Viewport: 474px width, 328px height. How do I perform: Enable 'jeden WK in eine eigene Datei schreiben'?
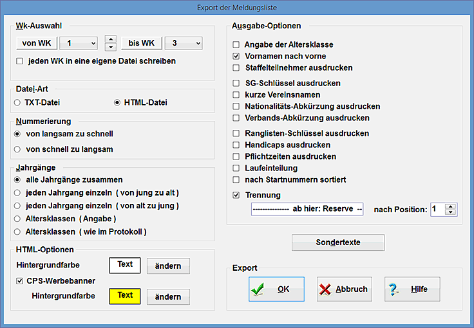20,62
